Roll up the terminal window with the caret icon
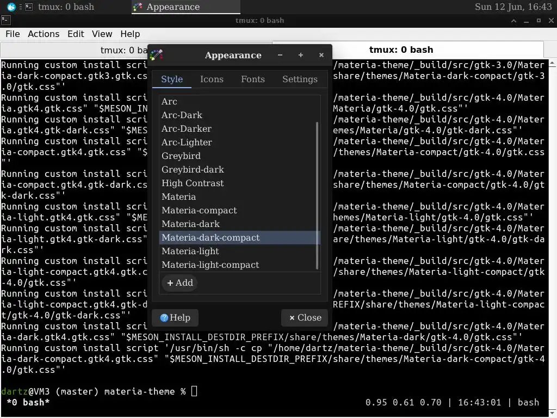This screenshot has width=557, height=418. coord(513,21)
